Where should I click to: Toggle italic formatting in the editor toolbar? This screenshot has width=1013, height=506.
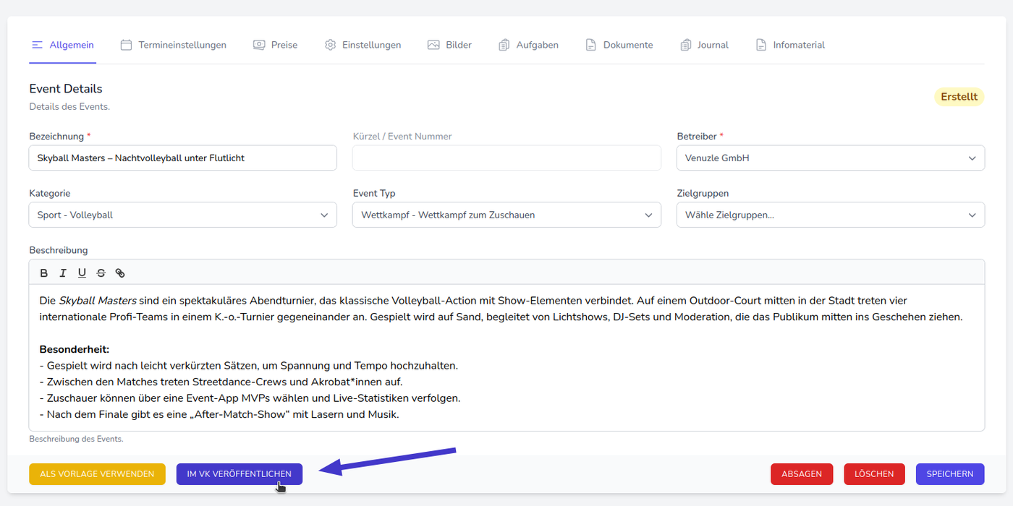coord(63,273)
